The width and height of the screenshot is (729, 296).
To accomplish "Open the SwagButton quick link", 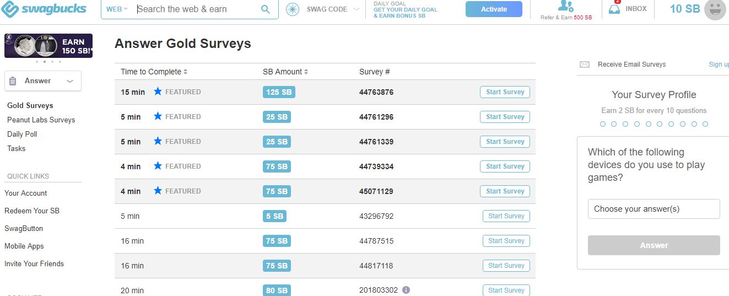I will [24, 228].
